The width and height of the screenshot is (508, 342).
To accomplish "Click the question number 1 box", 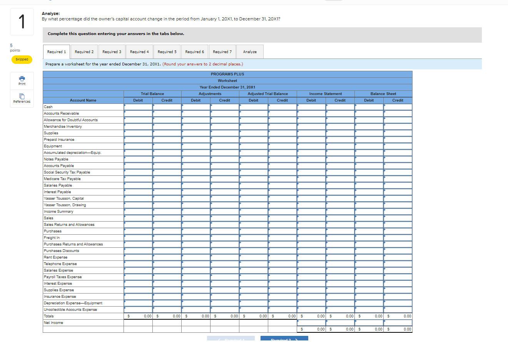I will tap(22, 22).
